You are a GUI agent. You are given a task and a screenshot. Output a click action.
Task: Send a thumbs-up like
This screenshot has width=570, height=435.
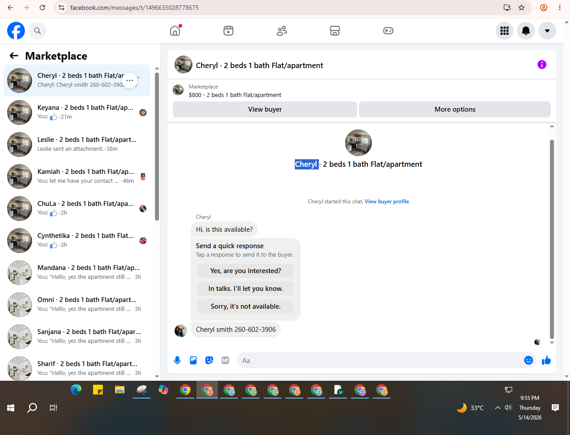coord(546,360)
